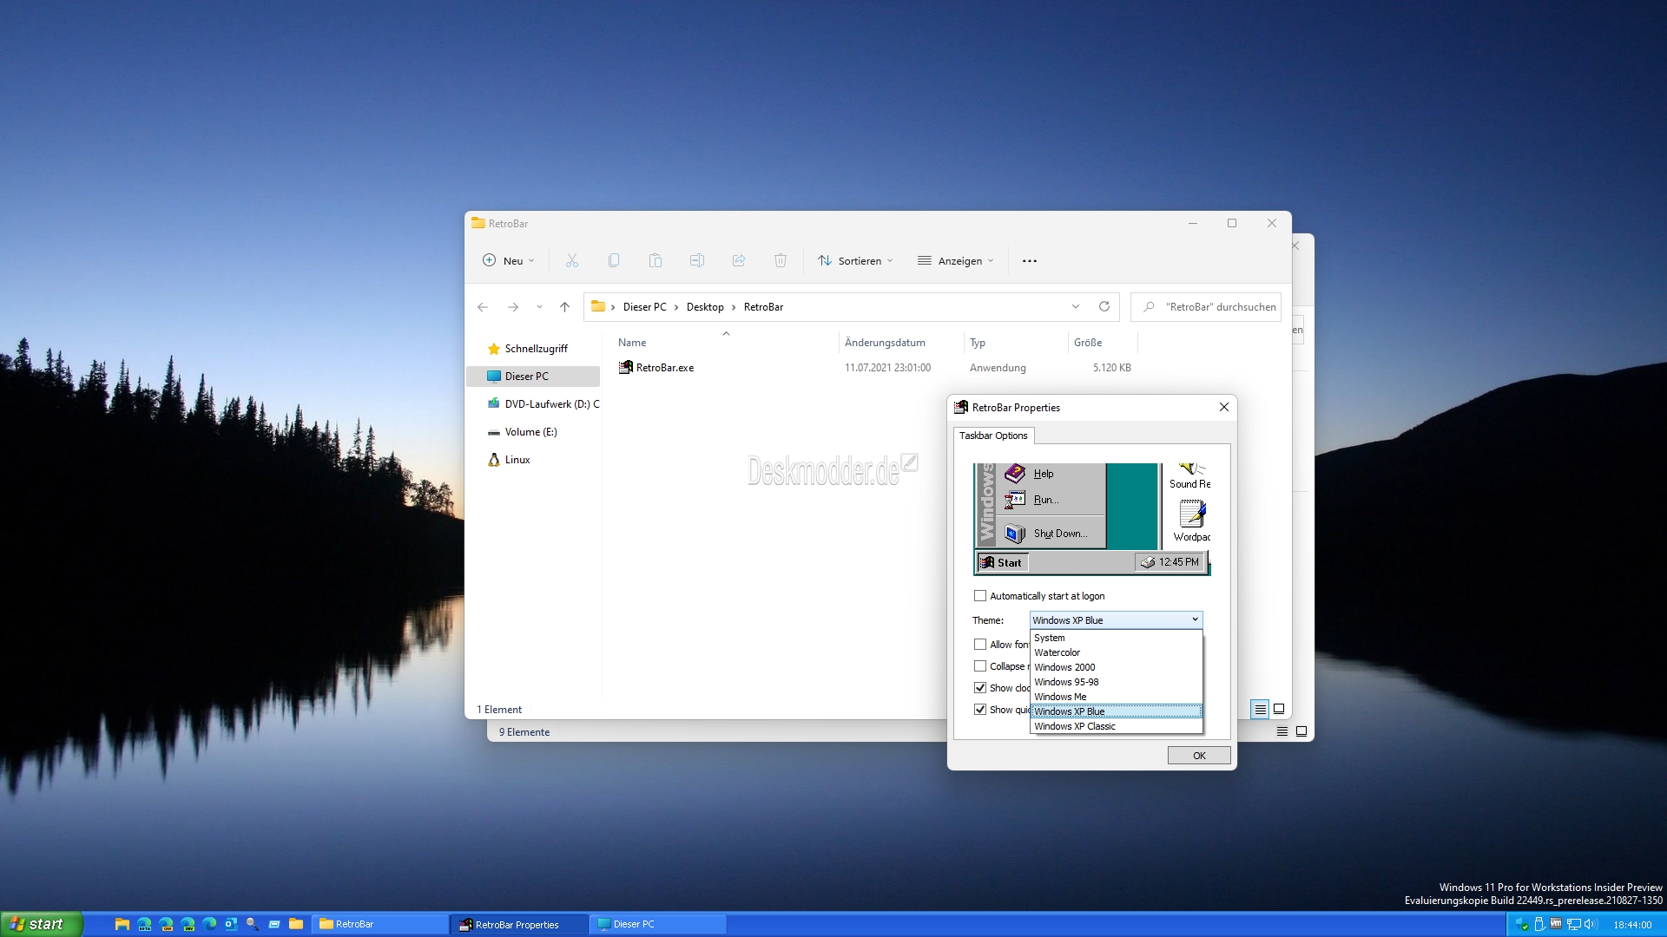Click the XP start button

(41, 924)
